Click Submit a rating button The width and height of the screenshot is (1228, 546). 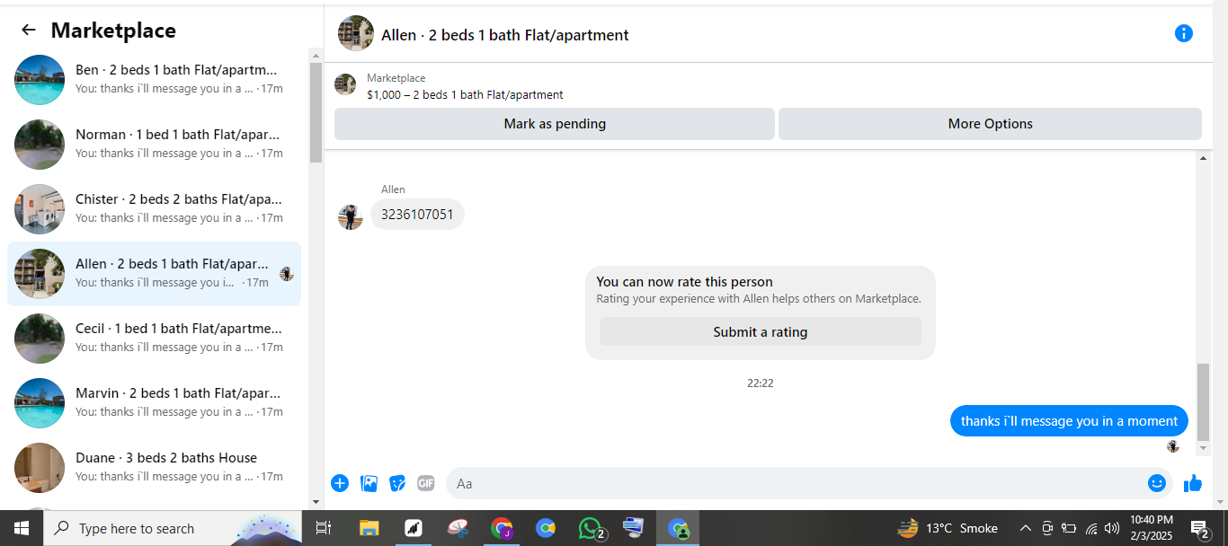[761, 331]
